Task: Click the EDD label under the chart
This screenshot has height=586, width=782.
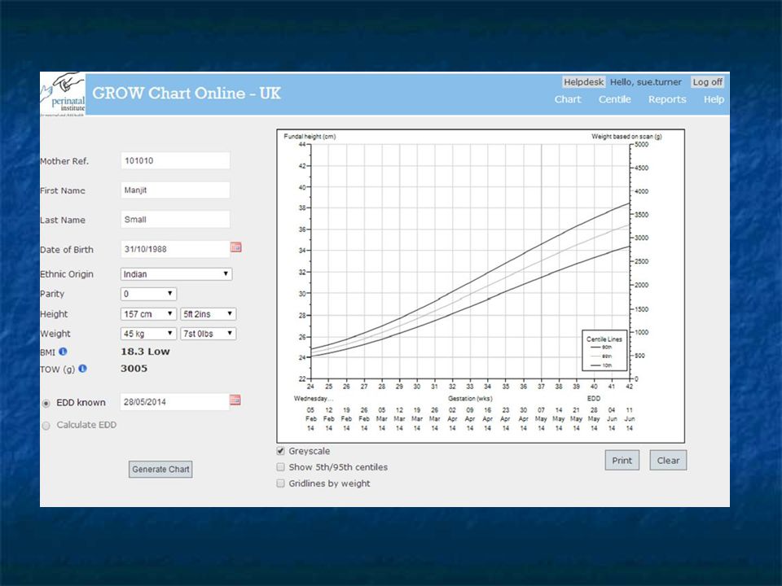Action: pos(594,398)
